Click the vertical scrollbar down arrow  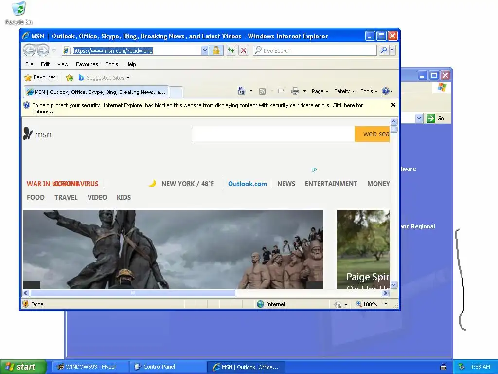393,284
